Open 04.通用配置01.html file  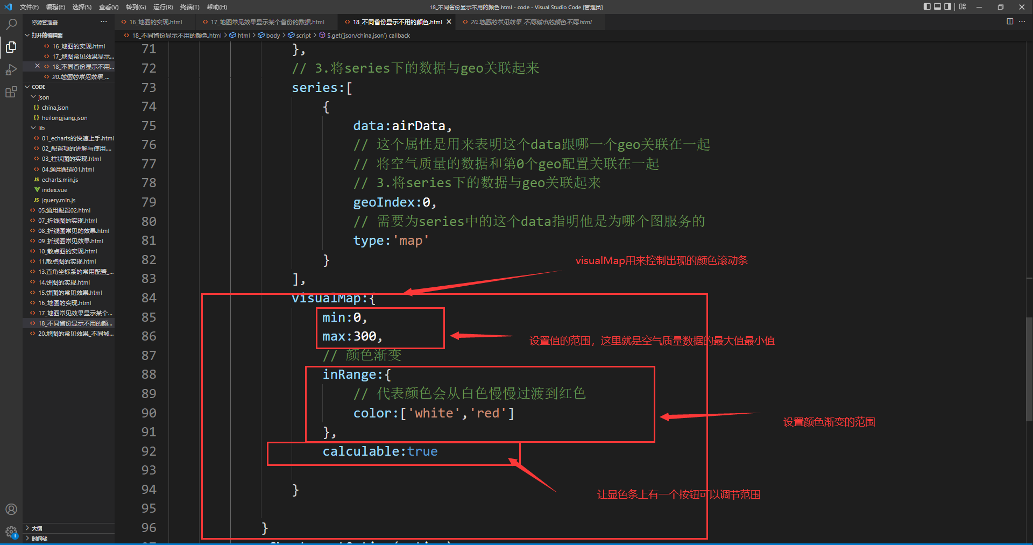68,169
